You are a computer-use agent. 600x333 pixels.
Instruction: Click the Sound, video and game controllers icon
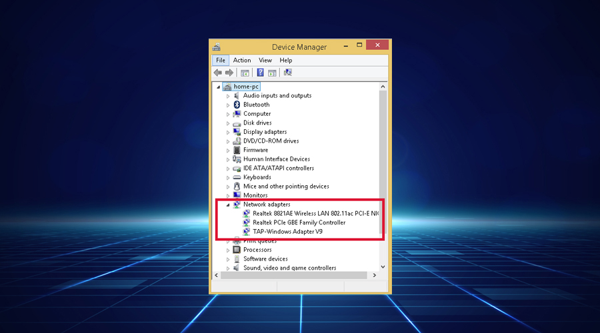[x=237, y=268]
